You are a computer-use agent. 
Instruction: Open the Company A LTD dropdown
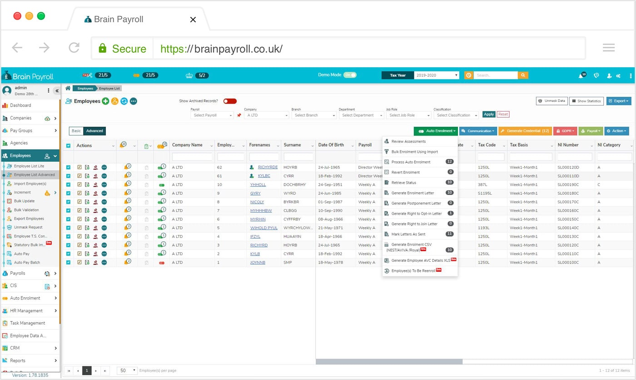pyautogui.click(x=266, y=115)
